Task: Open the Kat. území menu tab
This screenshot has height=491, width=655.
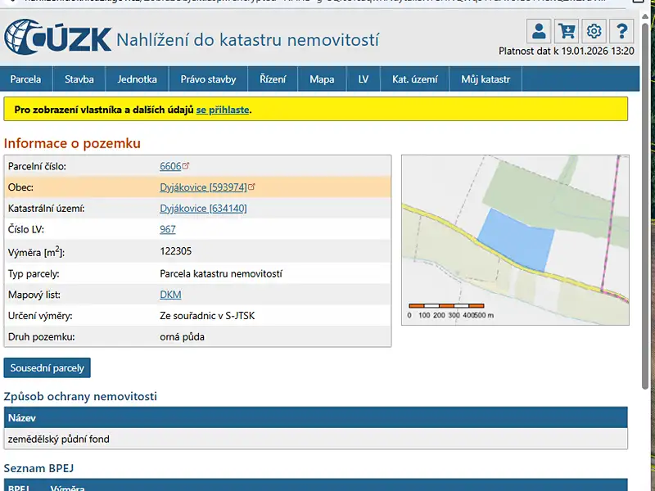Action: (x=415, y=79)
